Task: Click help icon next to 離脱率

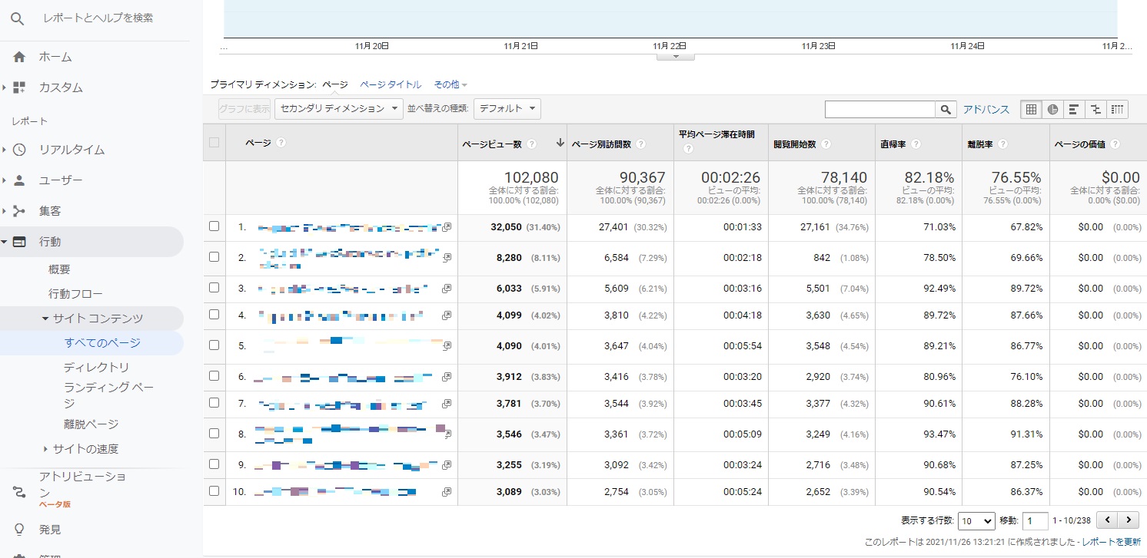Action: [x=1002, y=144]
